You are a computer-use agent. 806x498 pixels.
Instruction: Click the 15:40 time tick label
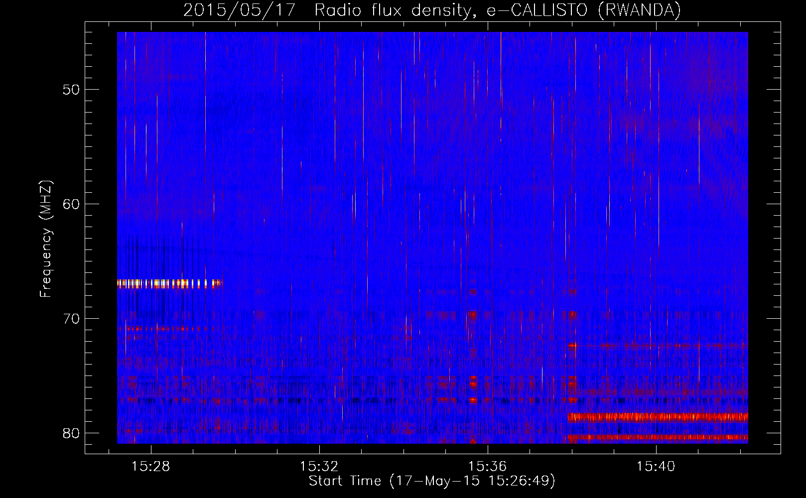pos(656,466)
